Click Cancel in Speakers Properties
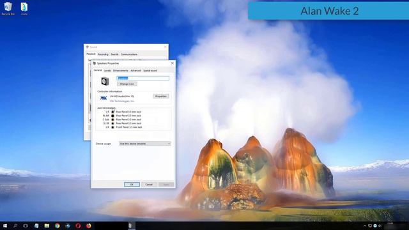Image resolution: width=409 pixels, height=230 pixels. click(x=149, y=185)
